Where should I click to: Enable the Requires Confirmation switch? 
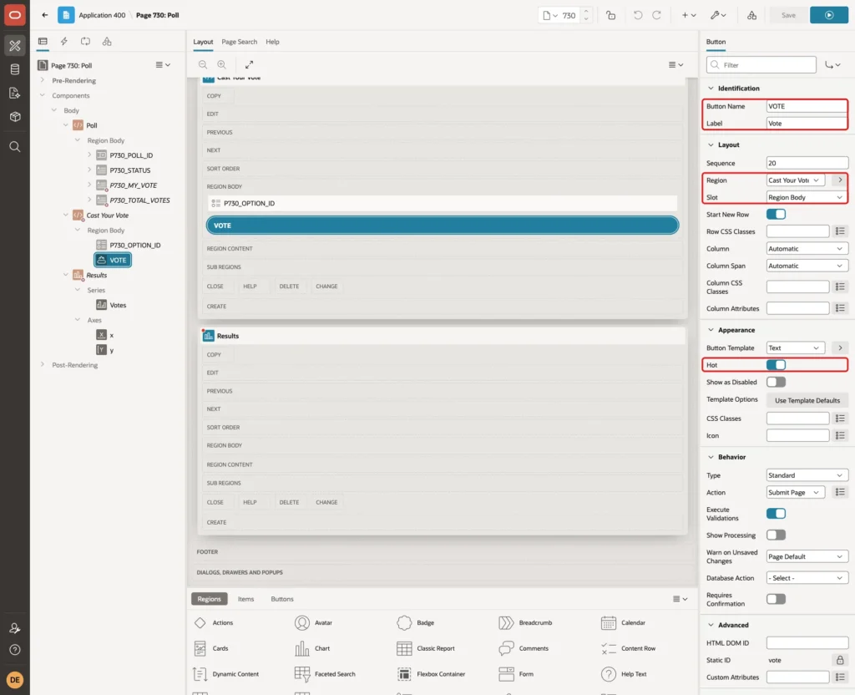pyautogui.click(x=776, y=600)
